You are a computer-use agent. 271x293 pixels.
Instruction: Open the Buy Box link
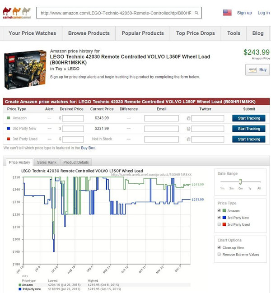coord(88,148)
